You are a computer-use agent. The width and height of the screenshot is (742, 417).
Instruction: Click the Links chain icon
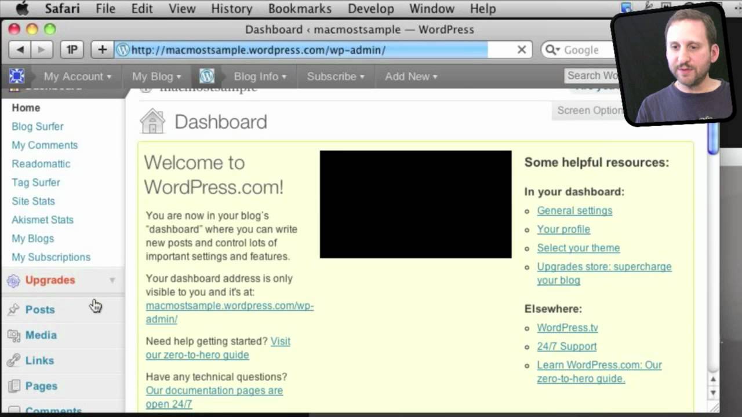(x=13, y=361)
